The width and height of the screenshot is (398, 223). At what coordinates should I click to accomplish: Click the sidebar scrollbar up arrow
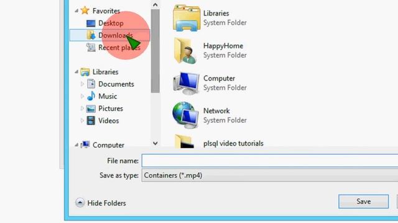click(155, 4)
